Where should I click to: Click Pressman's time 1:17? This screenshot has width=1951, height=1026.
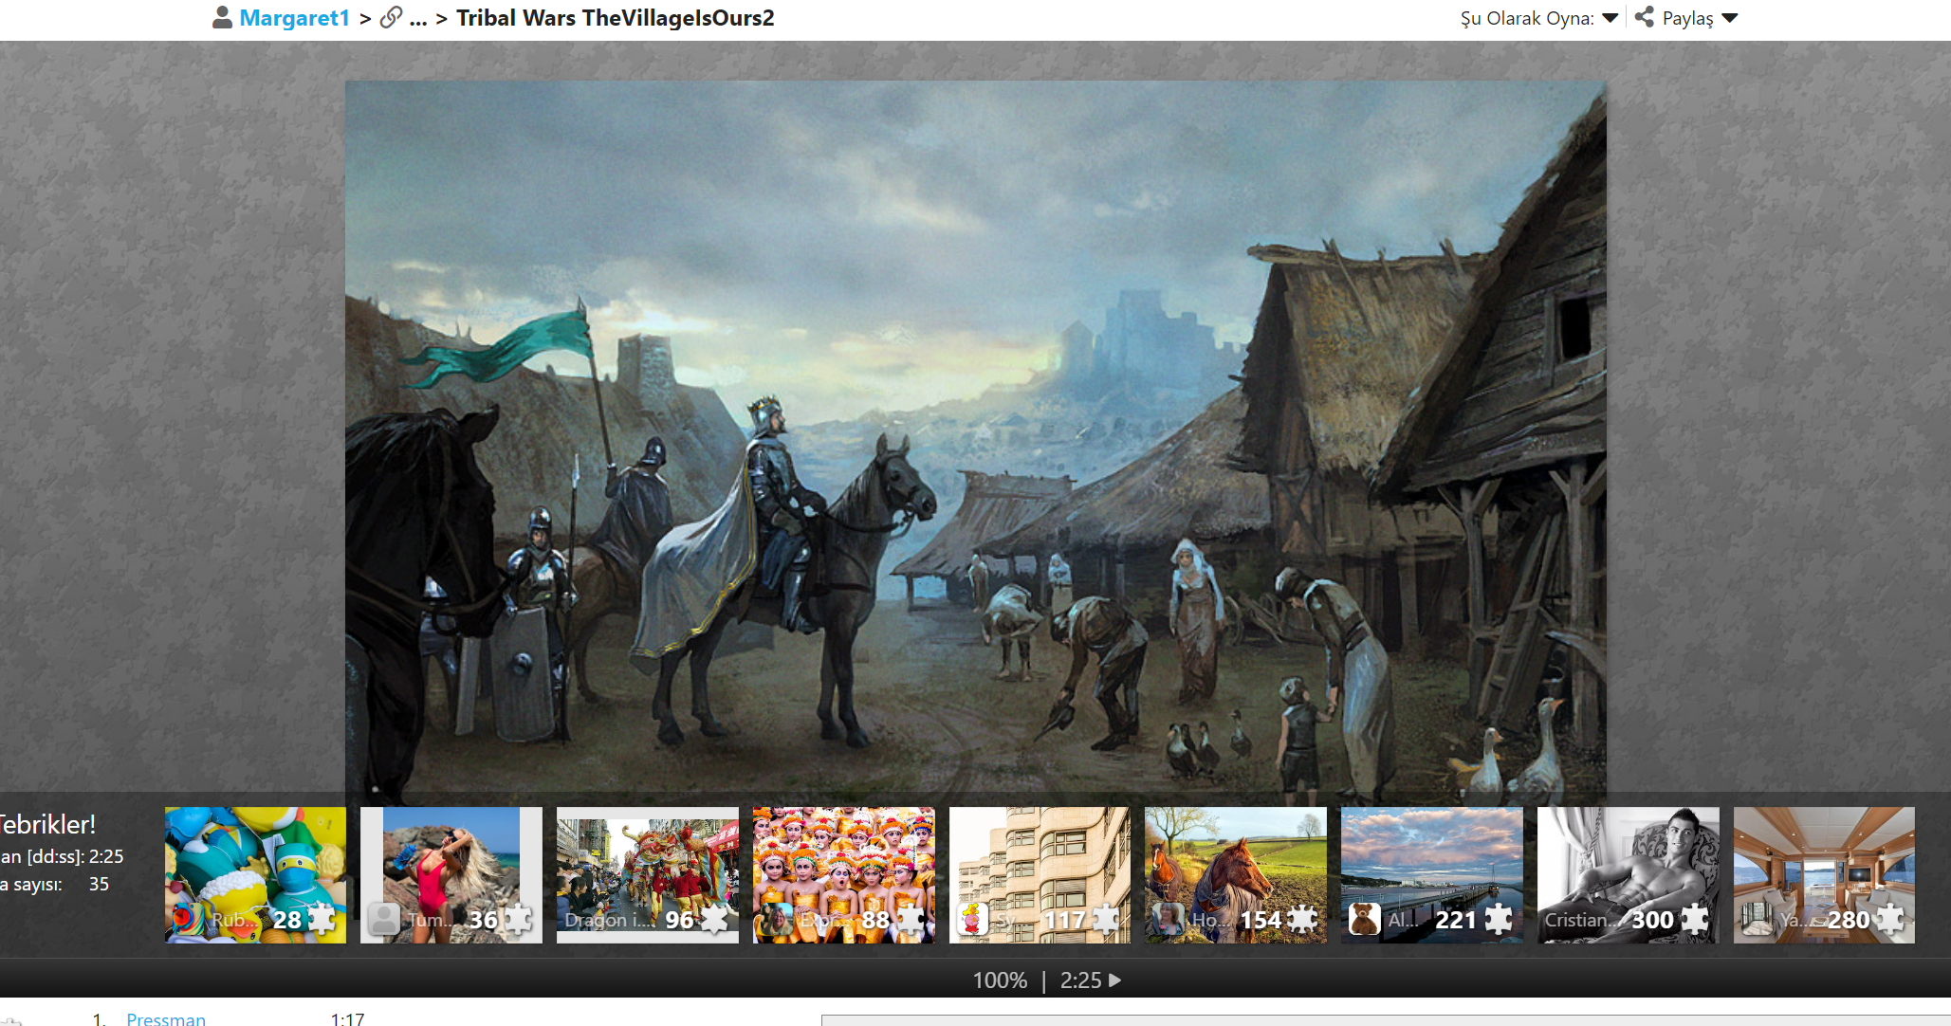[347, 1019]
